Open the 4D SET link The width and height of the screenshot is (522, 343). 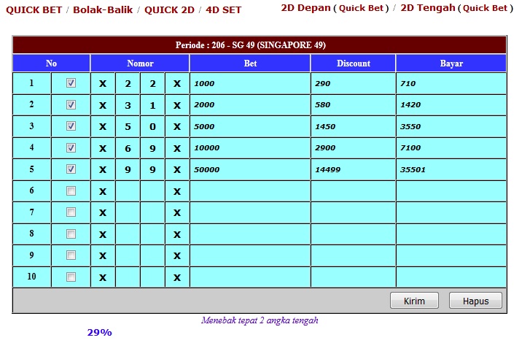pyautogui.click(x=223, y=10)
